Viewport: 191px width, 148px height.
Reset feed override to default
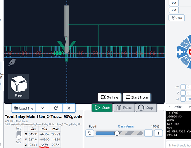(x=90, y=133)
